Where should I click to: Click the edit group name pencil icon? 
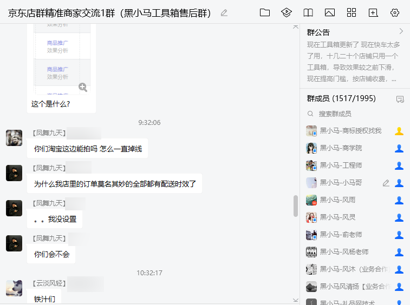224,13
